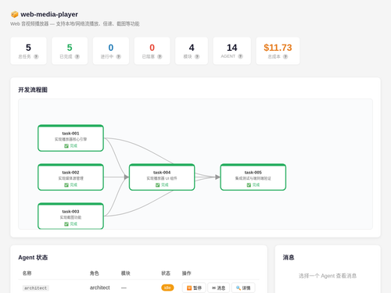This screenshot has width=391, height=293.
Task: Click the help icon beside 进行中
Action: [118, 56]
